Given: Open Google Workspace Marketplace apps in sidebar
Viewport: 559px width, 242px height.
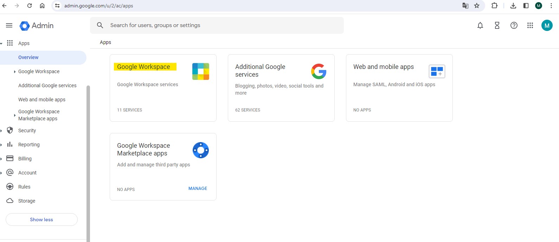Looking at the screenshot, I should (x=39, y=115).
